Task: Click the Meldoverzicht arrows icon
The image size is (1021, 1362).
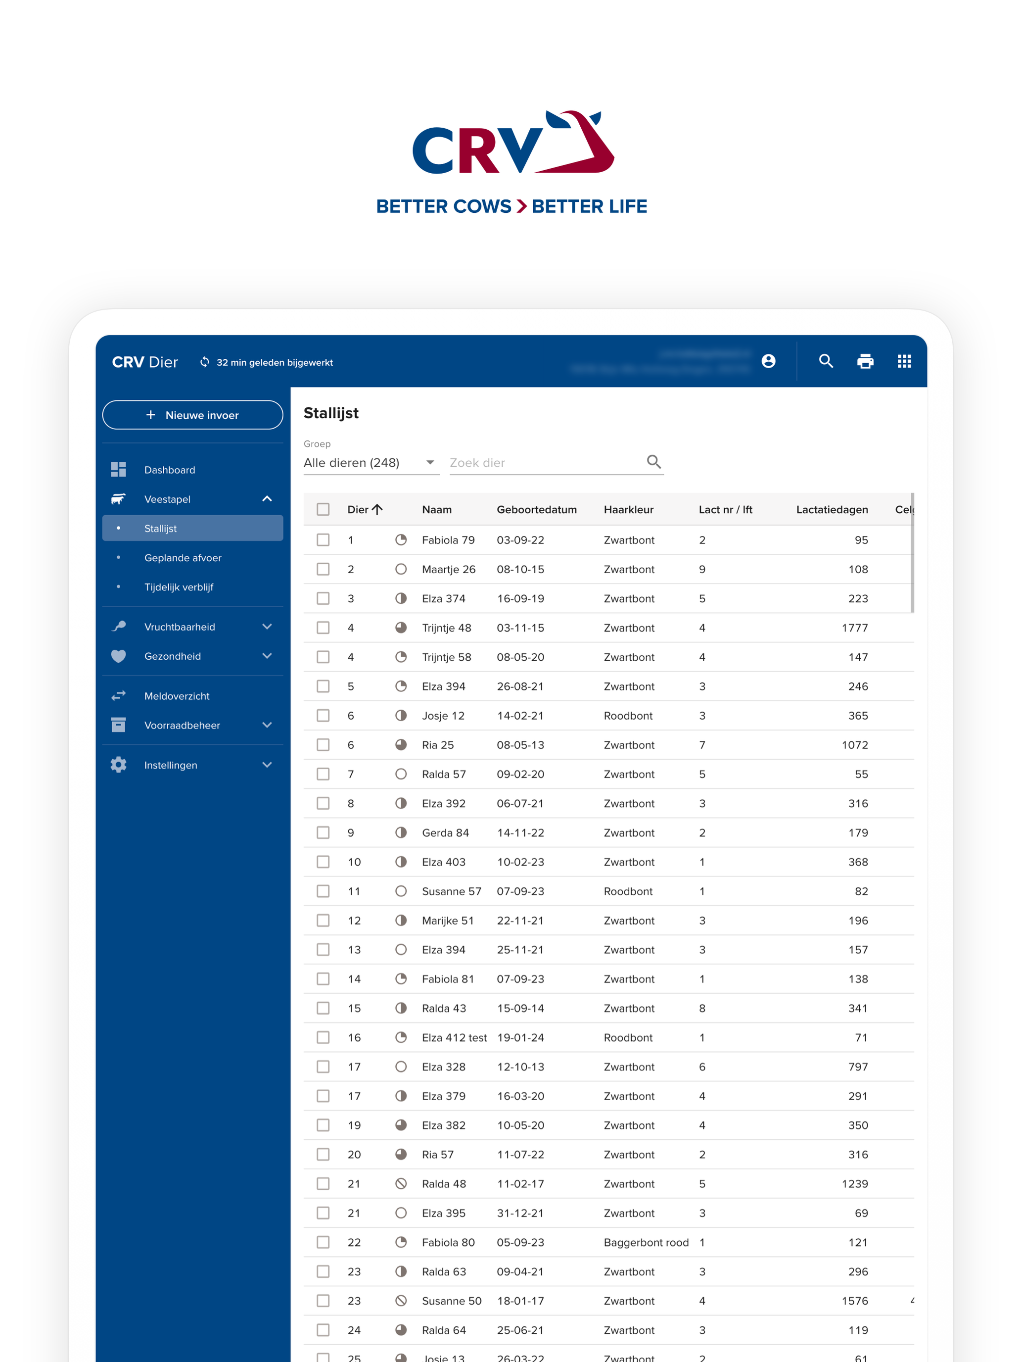Action: (118, 696)
